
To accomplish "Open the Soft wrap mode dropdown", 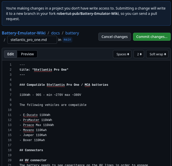I will 157,54.
